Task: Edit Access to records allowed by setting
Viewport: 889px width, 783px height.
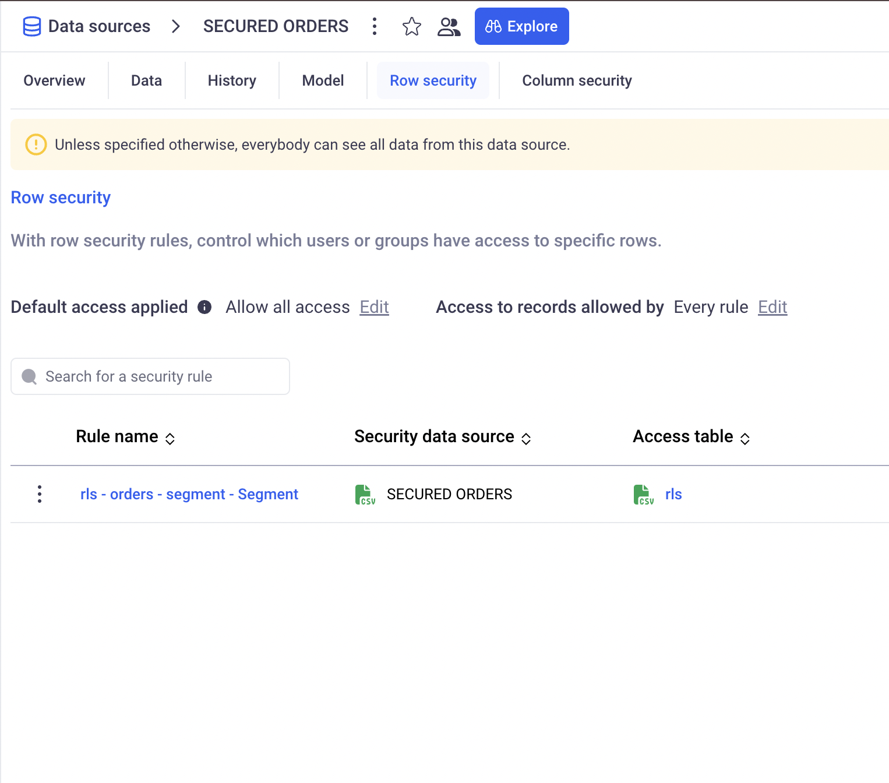Action: [x=772, y=307]
